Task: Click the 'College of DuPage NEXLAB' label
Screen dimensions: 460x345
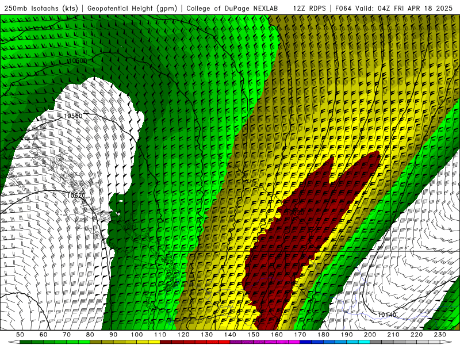Action: (x=232, y=9)
